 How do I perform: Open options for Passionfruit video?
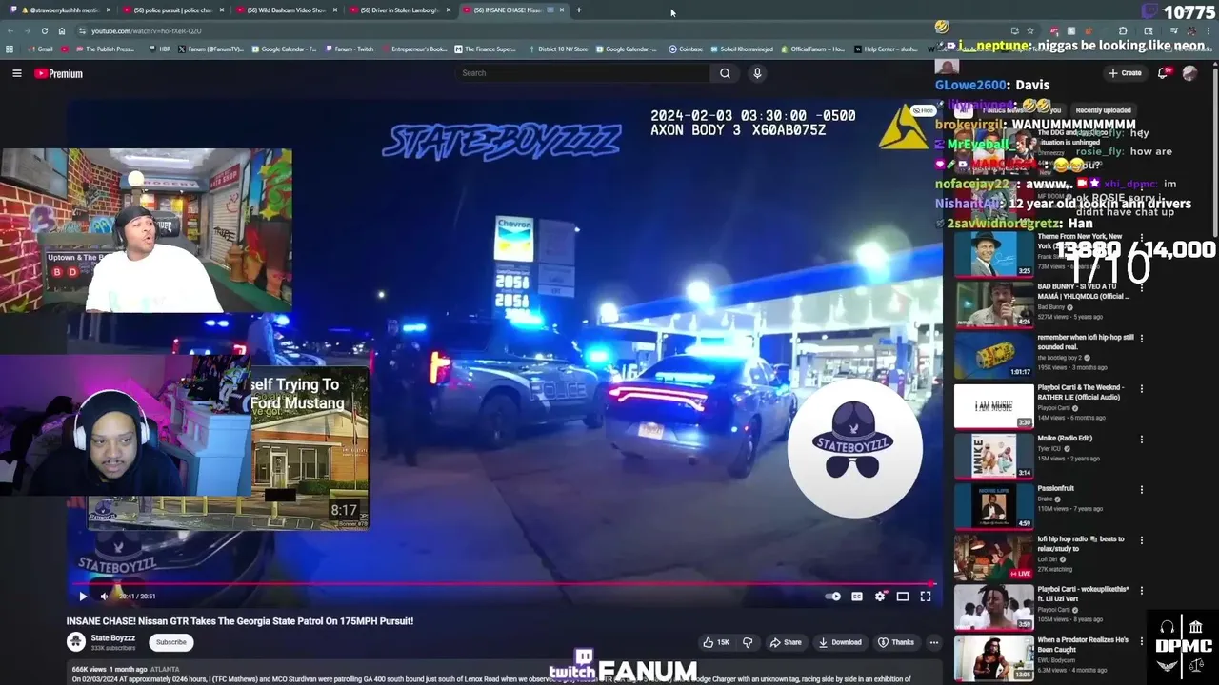coord(1141,489)
